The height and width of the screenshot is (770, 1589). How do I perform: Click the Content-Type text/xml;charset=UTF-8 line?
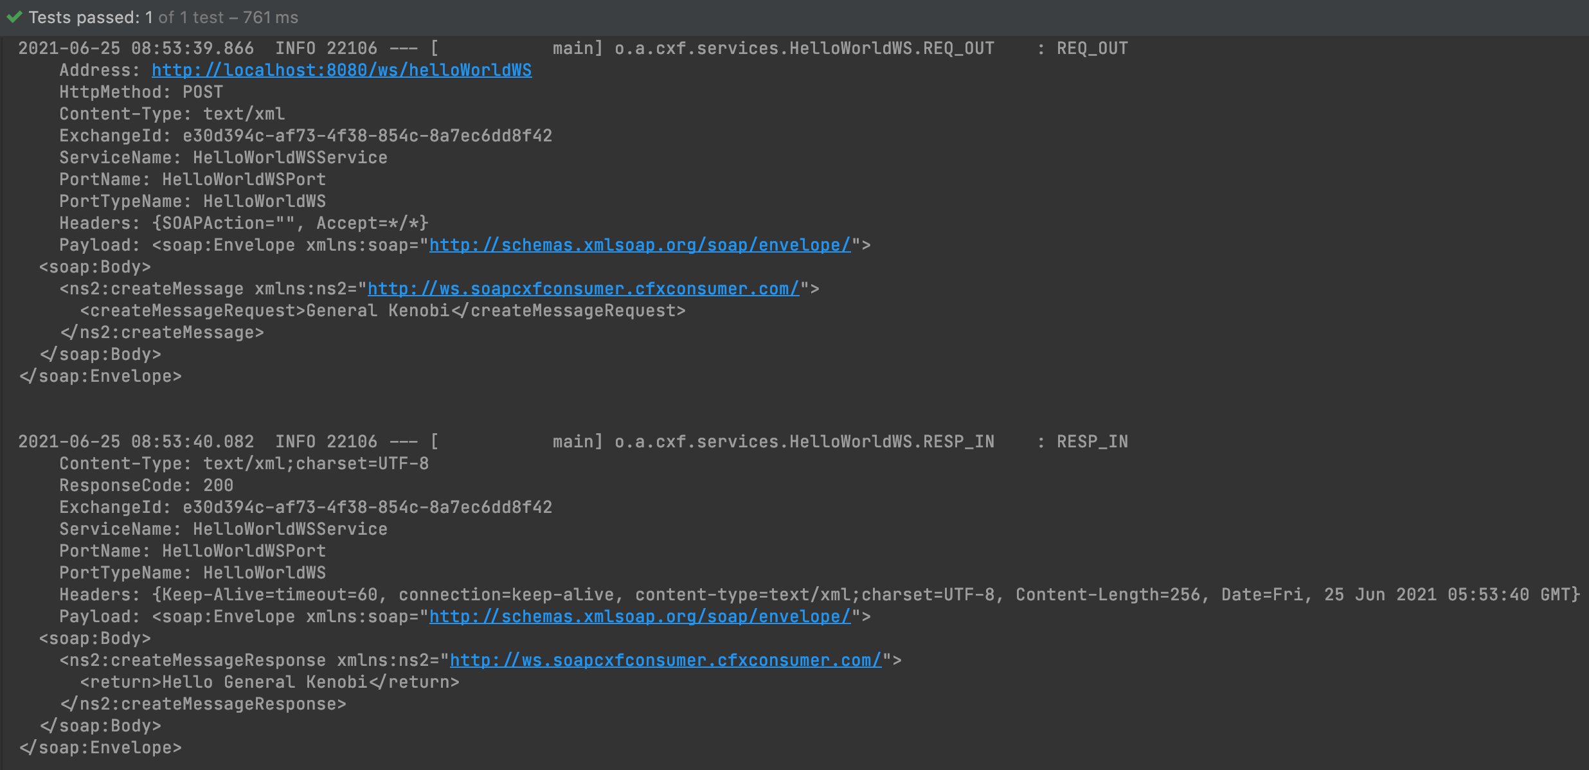pyautogui.click(x=244, y=463)
